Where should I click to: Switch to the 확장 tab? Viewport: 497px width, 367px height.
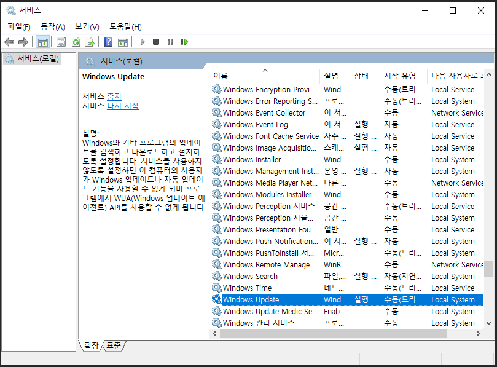click(x=92, y=345)
